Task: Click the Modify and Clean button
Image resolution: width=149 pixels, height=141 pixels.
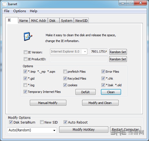Action: click(x=100, y=103)
